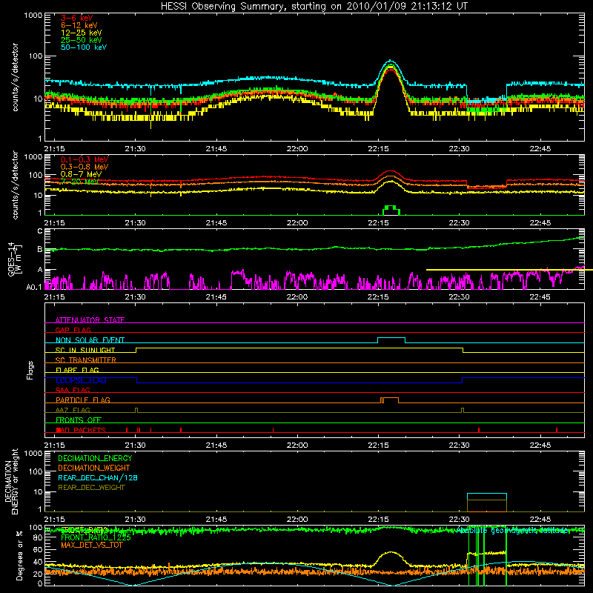The width and height of the screenshot is (593, 593).
Task: Click the MAX_DET_VS_TOT legend entry
Action: (92, 545)
